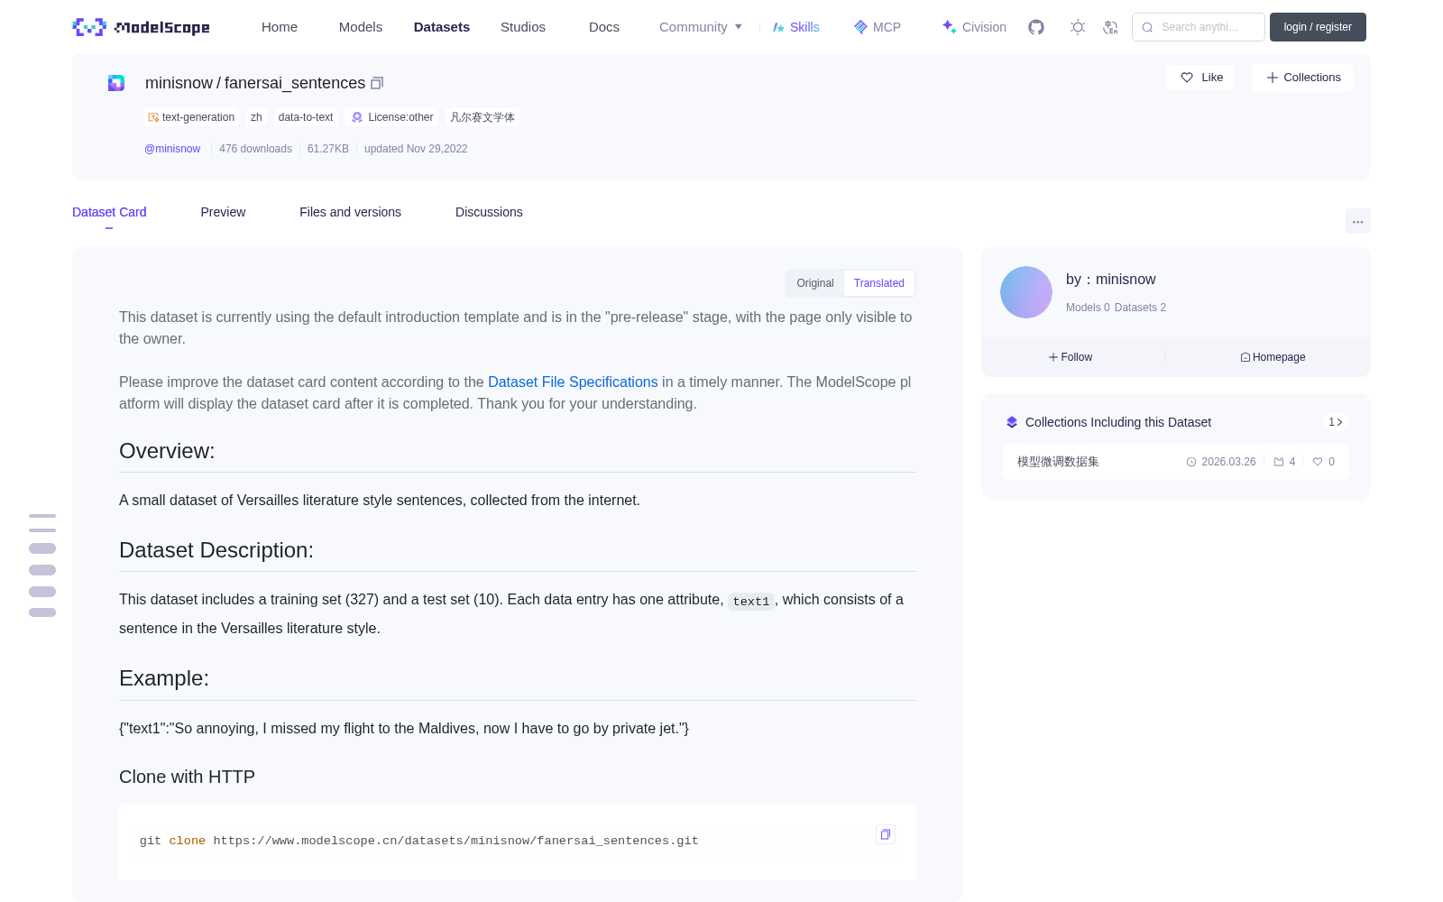
Task: Visit minisnow's Homepage
Action: (x=1273, y=357)
